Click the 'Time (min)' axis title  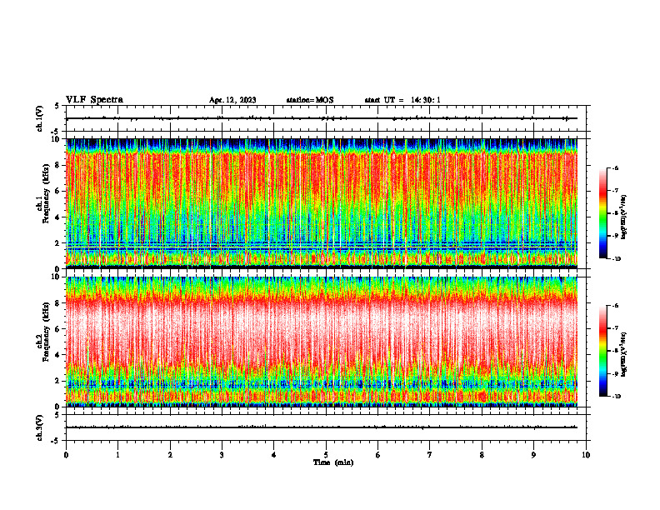(x=333, y=462)
